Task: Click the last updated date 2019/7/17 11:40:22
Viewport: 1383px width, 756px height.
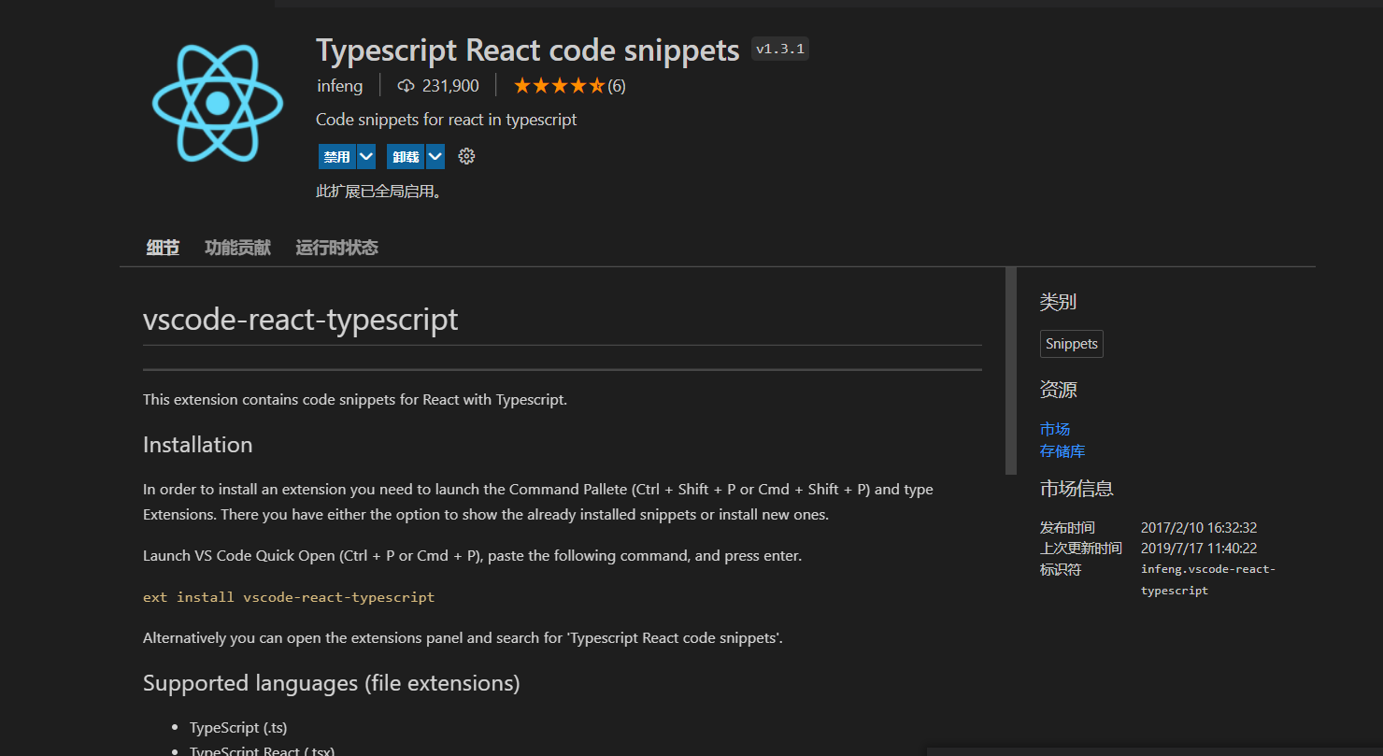Action: [x=1199, y=549]
